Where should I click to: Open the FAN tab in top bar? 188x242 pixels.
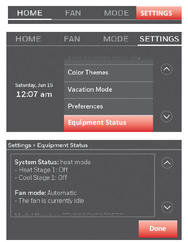73,13
